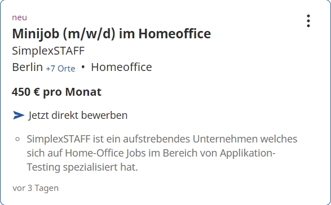Click the Berlin location text
331x205 pixels.
28,67
